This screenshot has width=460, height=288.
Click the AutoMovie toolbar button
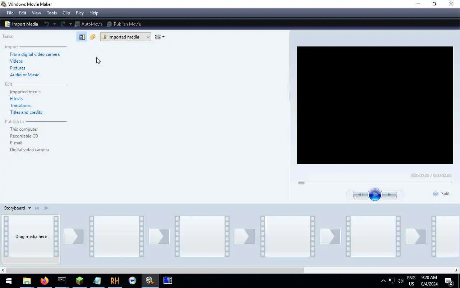pyautogui.click(x=88, y=24)
